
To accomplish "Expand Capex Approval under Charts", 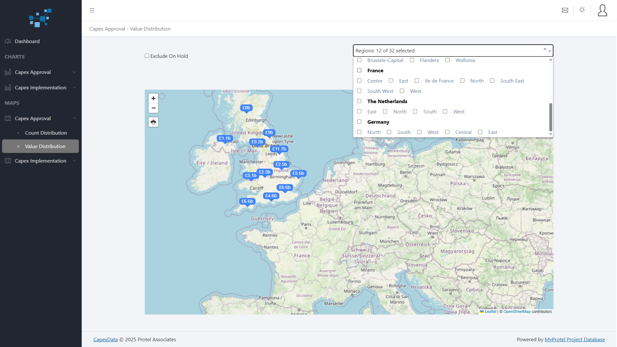I will tap(40, 72).
